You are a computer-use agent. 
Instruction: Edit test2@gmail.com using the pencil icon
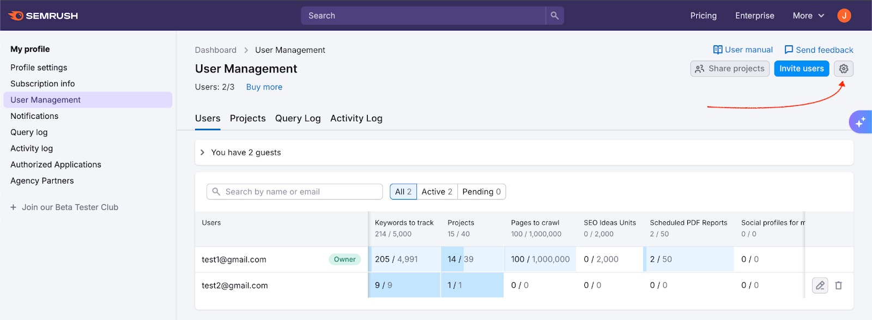point(820,285)
